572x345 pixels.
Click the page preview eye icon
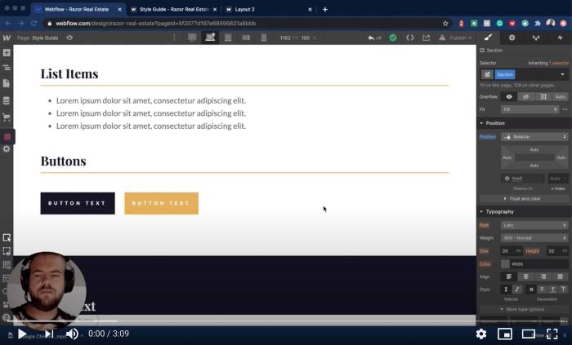[69, 38]
